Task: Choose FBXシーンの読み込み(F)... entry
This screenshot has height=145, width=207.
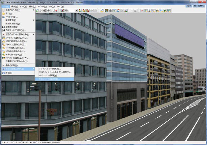Action: click(18, 45)
